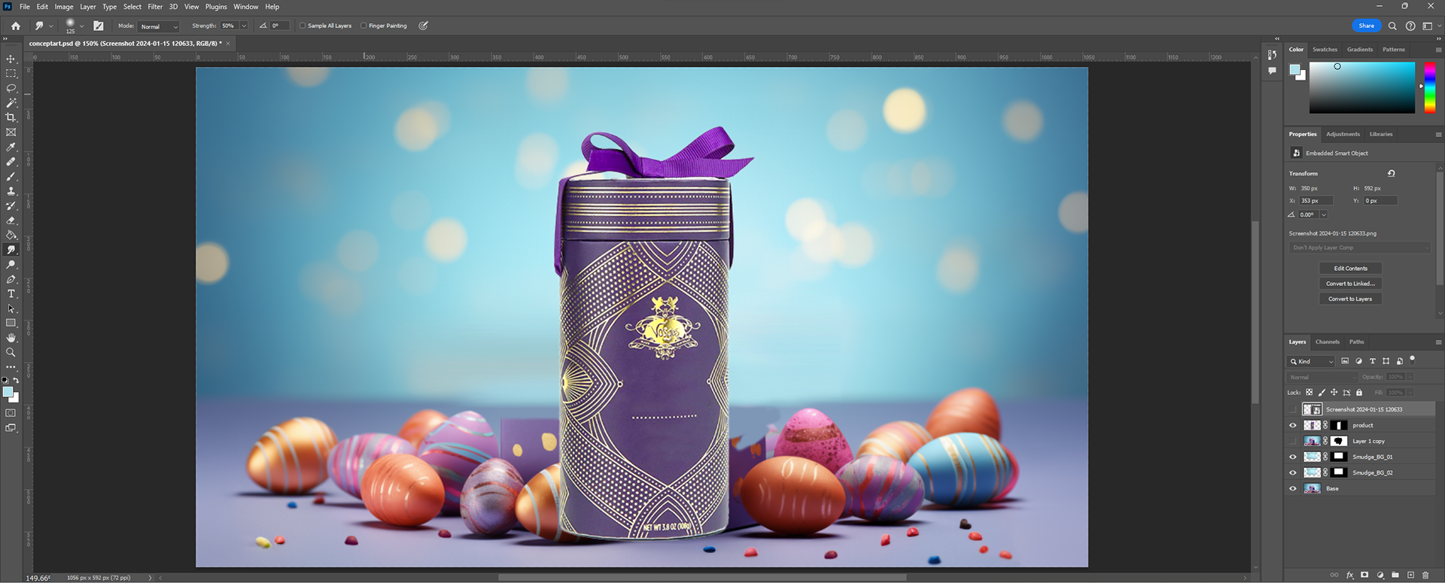Select the Lasso tool

coord(11,88)
